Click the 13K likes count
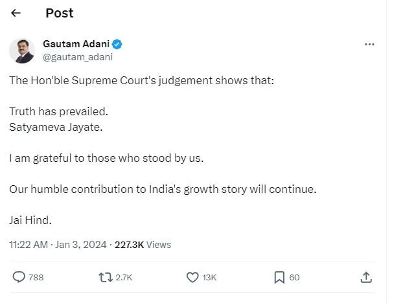Image resolution: width=405 pixels, height=303 pixels. click(x=209, y=278)
